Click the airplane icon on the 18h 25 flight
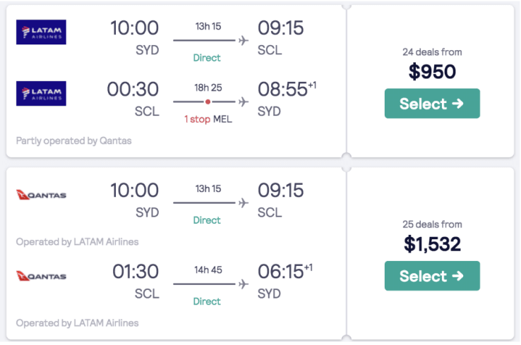 pyautogui.click(x=244, y=102)
